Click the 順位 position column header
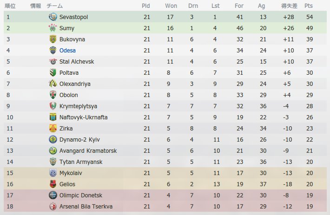The image size is (330, 215). click(10, 6)
